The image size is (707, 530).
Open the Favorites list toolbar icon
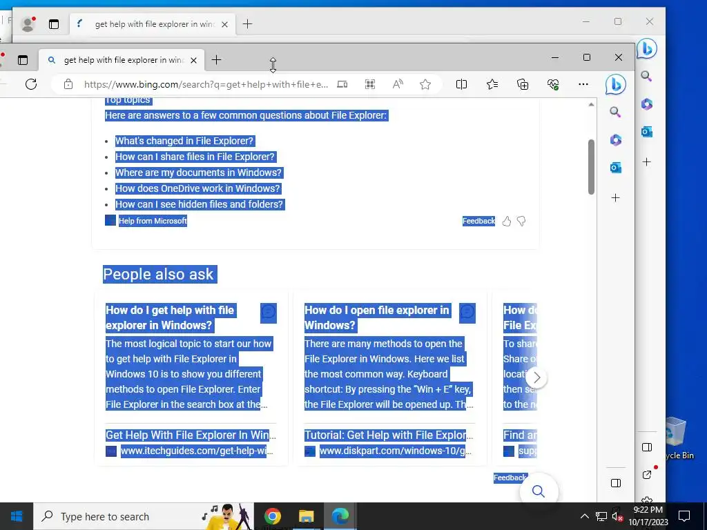tap(492, 84)
